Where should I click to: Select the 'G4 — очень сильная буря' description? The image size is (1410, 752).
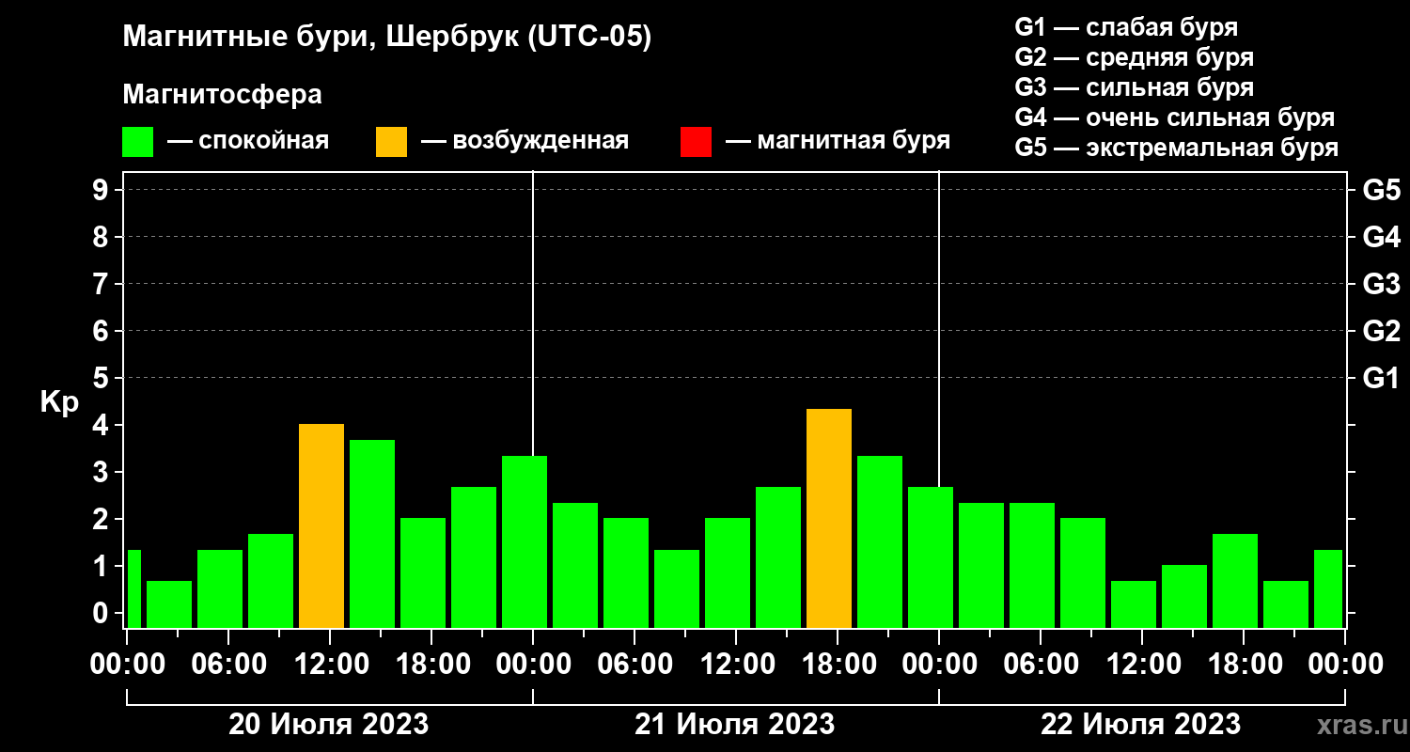coord(1174,117)
